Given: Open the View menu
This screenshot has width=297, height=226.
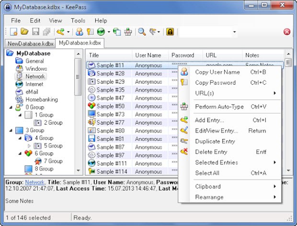Looking at the screenshot, I should coord(56,21).
